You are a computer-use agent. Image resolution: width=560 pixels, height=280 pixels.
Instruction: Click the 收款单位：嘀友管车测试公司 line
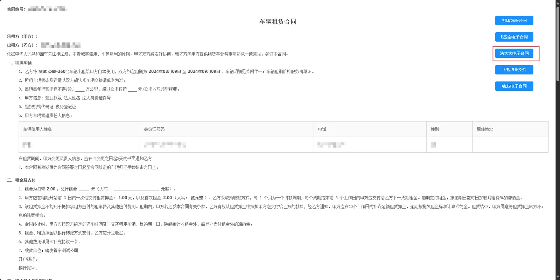tap(48, 251)
